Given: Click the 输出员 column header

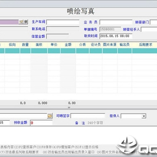Looking at the screenshot, I should (x=125, y=45).
